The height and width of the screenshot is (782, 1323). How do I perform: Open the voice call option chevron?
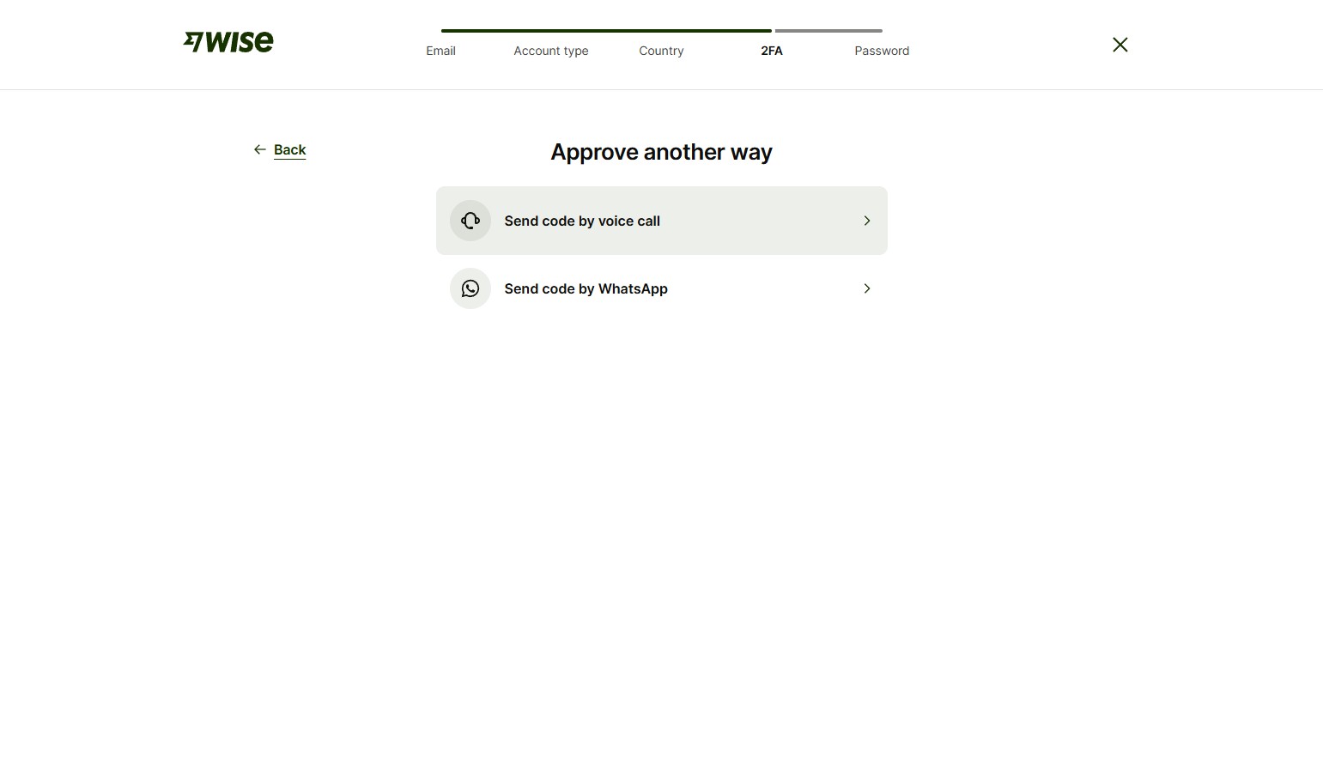coord(867,221)
